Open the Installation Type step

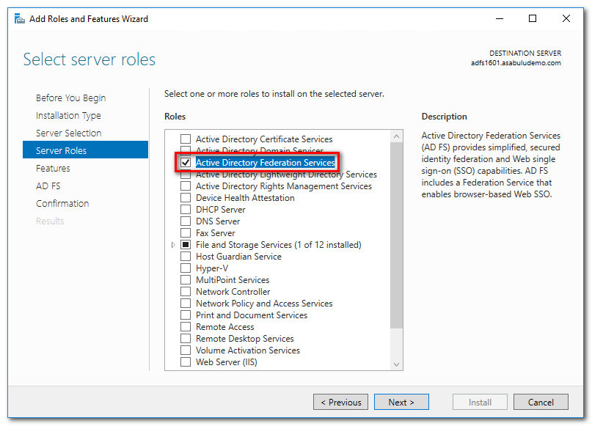(x=68, y=115)
